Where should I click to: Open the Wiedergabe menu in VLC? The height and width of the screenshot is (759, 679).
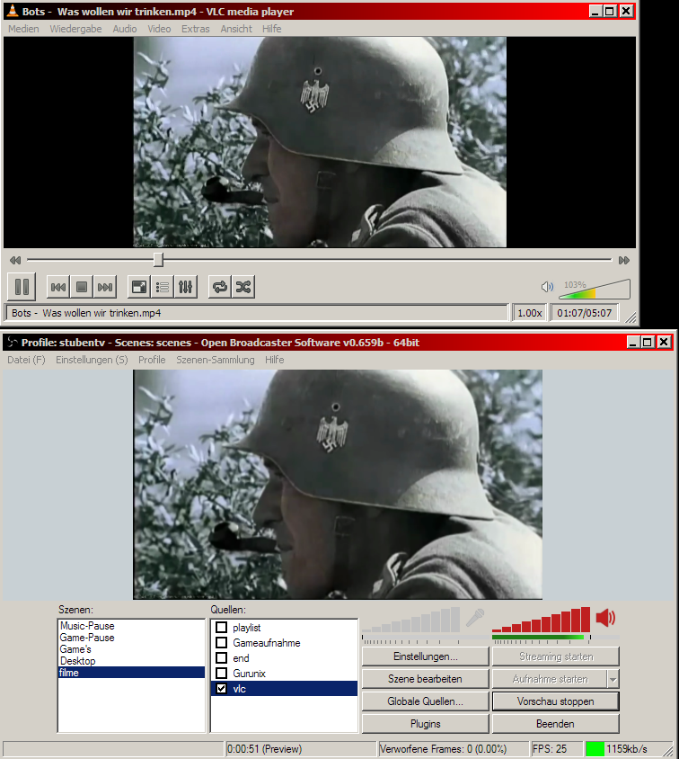pyautogui.click(x=75, y=29)
